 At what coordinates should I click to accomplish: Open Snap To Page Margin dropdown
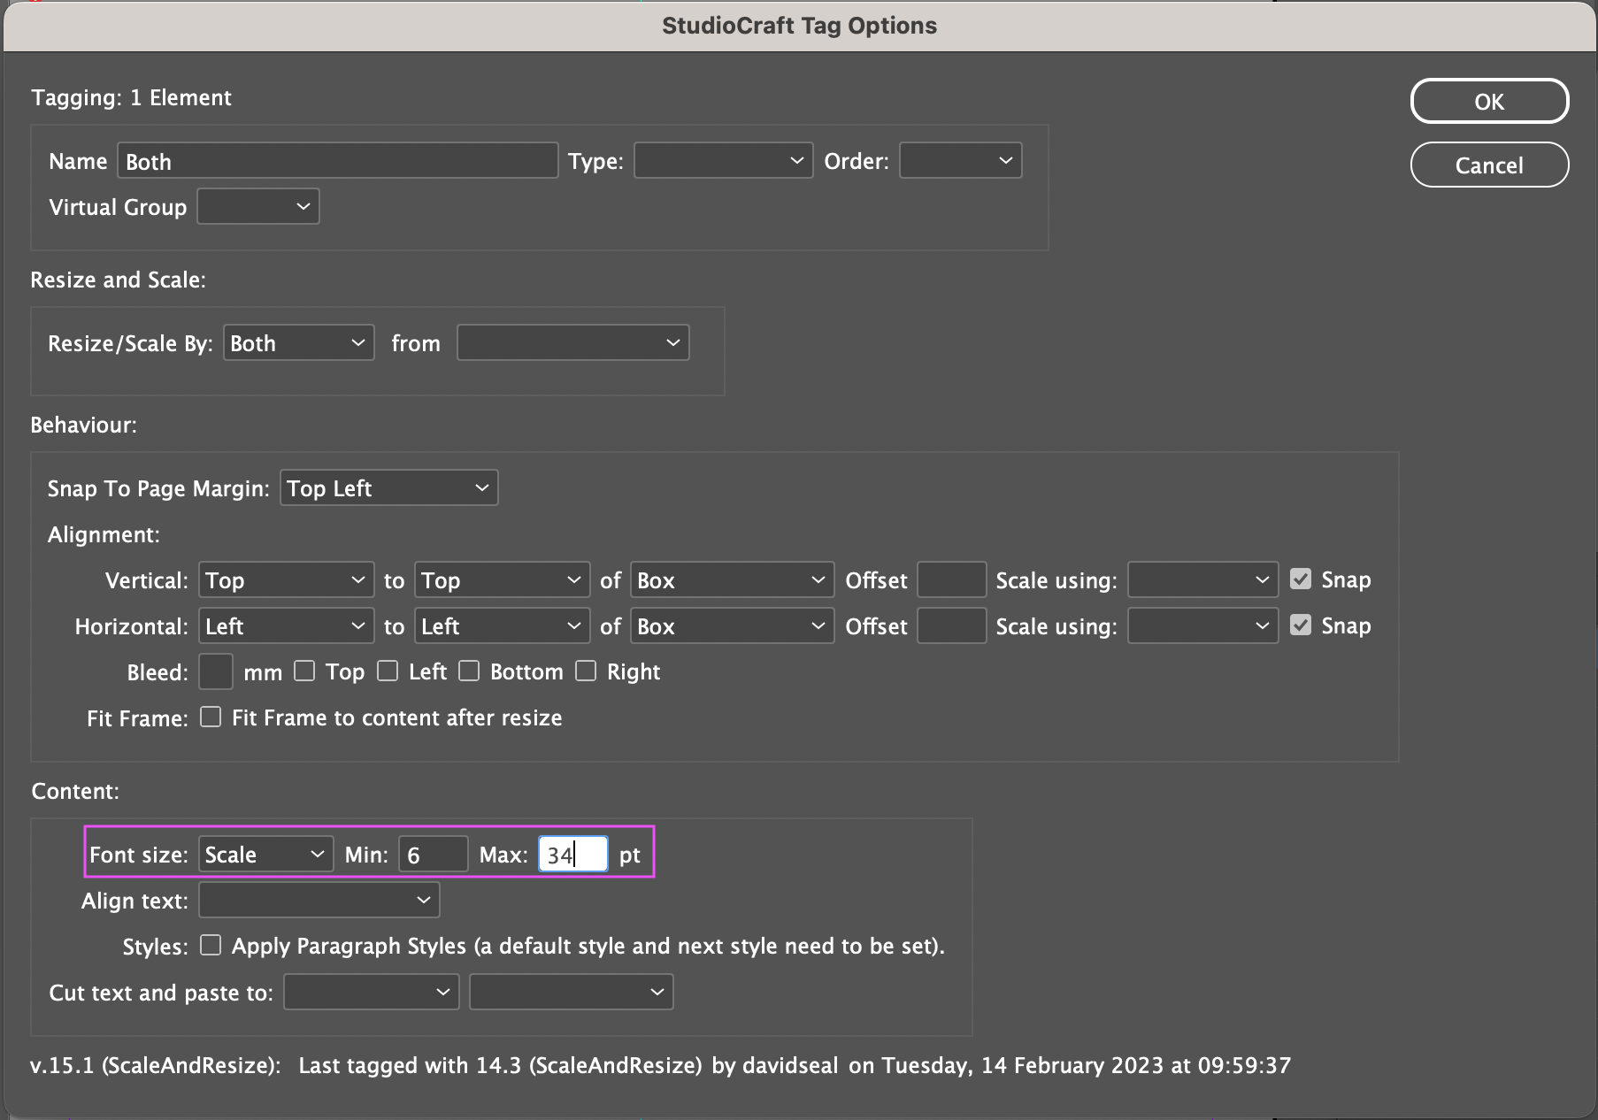[388, 488]
